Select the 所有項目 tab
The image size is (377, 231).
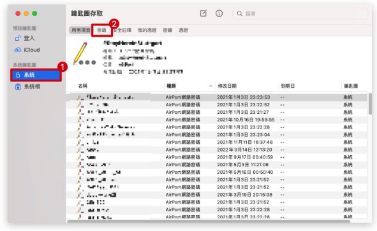tap(80, 30)
